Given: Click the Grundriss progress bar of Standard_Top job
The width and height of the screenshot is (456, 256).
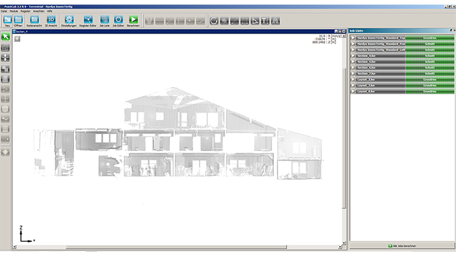Looking at the screenshot, I should coord(430,38).
